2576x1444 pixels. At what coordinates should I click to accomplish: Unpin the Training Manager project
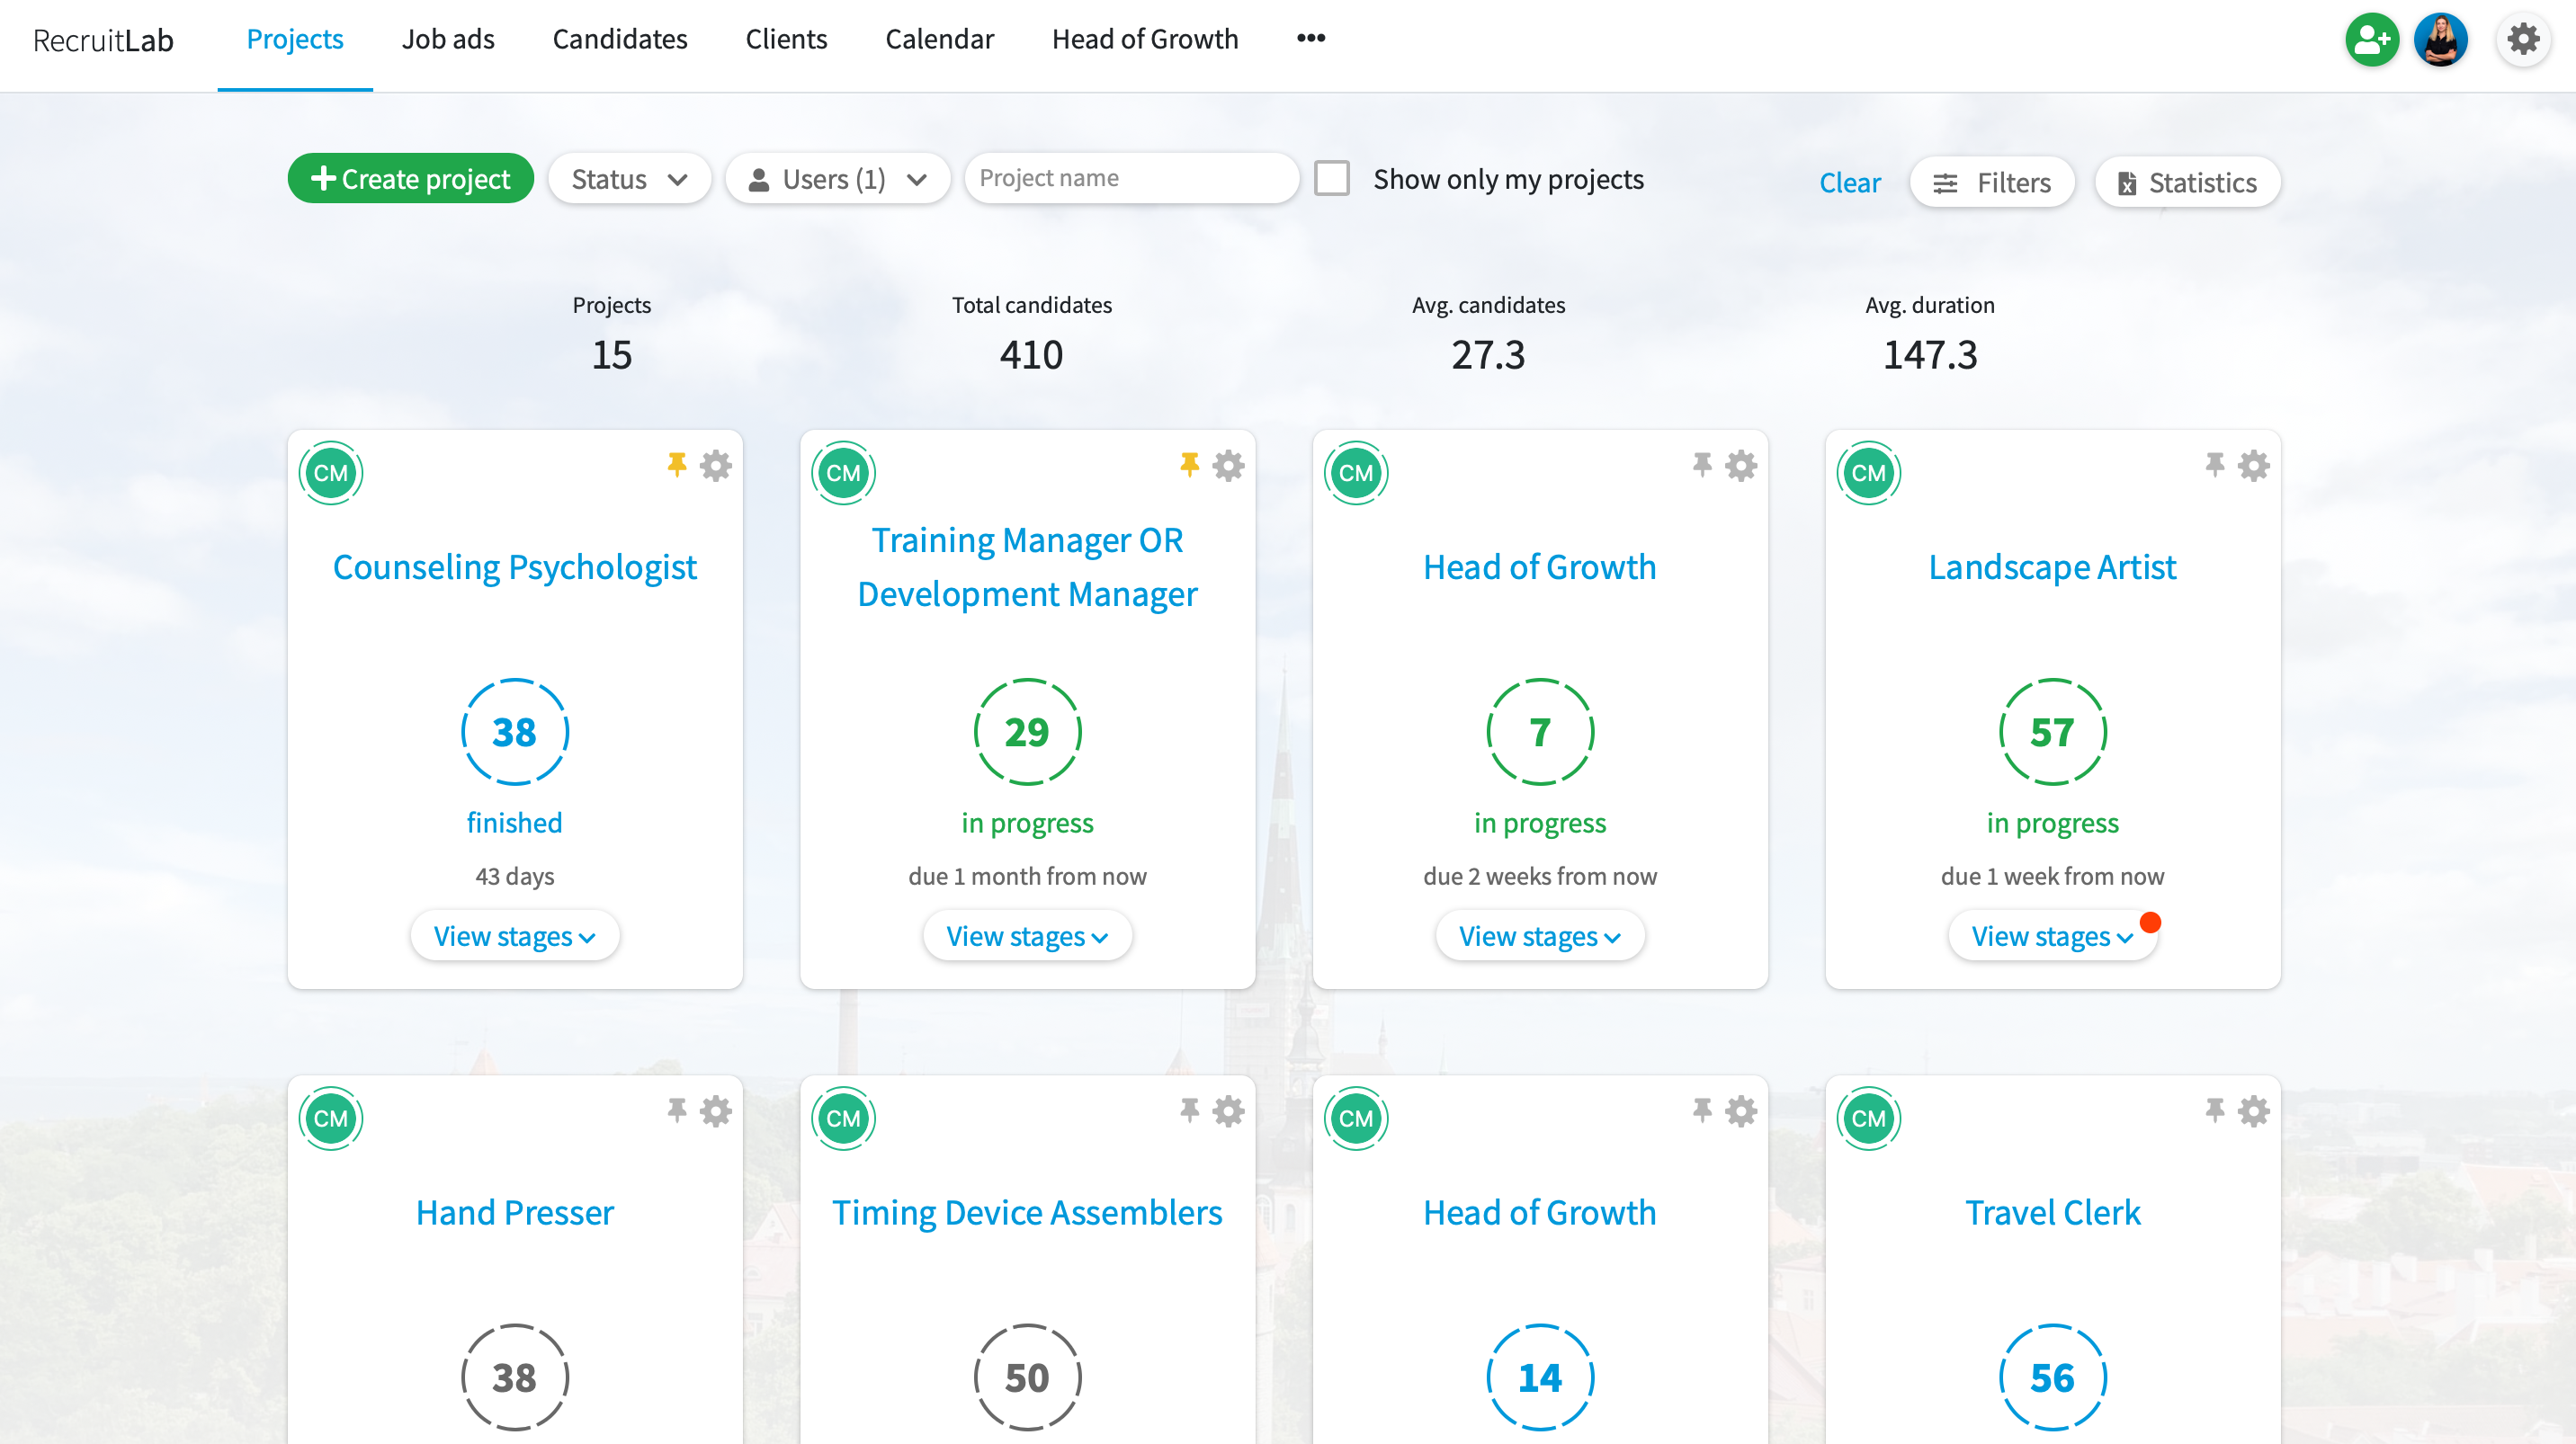click(x=1189, y=464)
